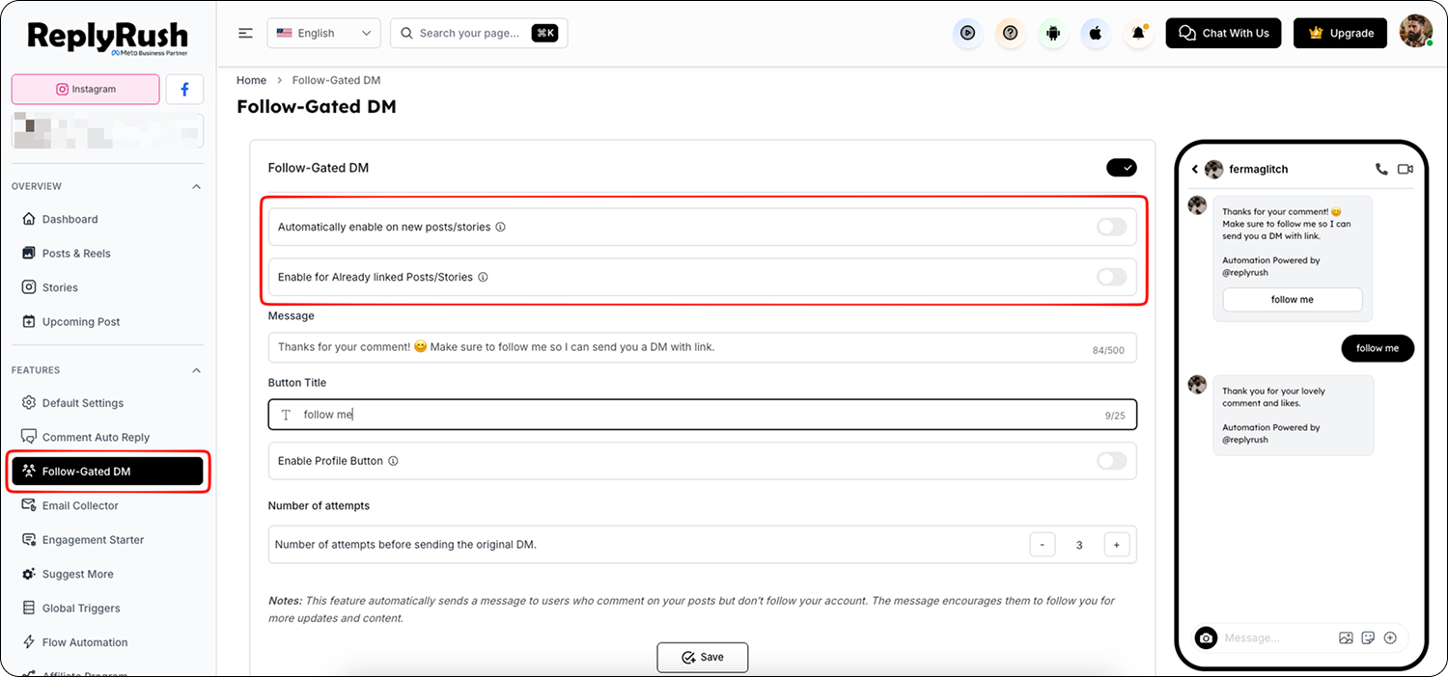Click the 9/25 character counter
1448x677 pixels.
(1116, 416)
